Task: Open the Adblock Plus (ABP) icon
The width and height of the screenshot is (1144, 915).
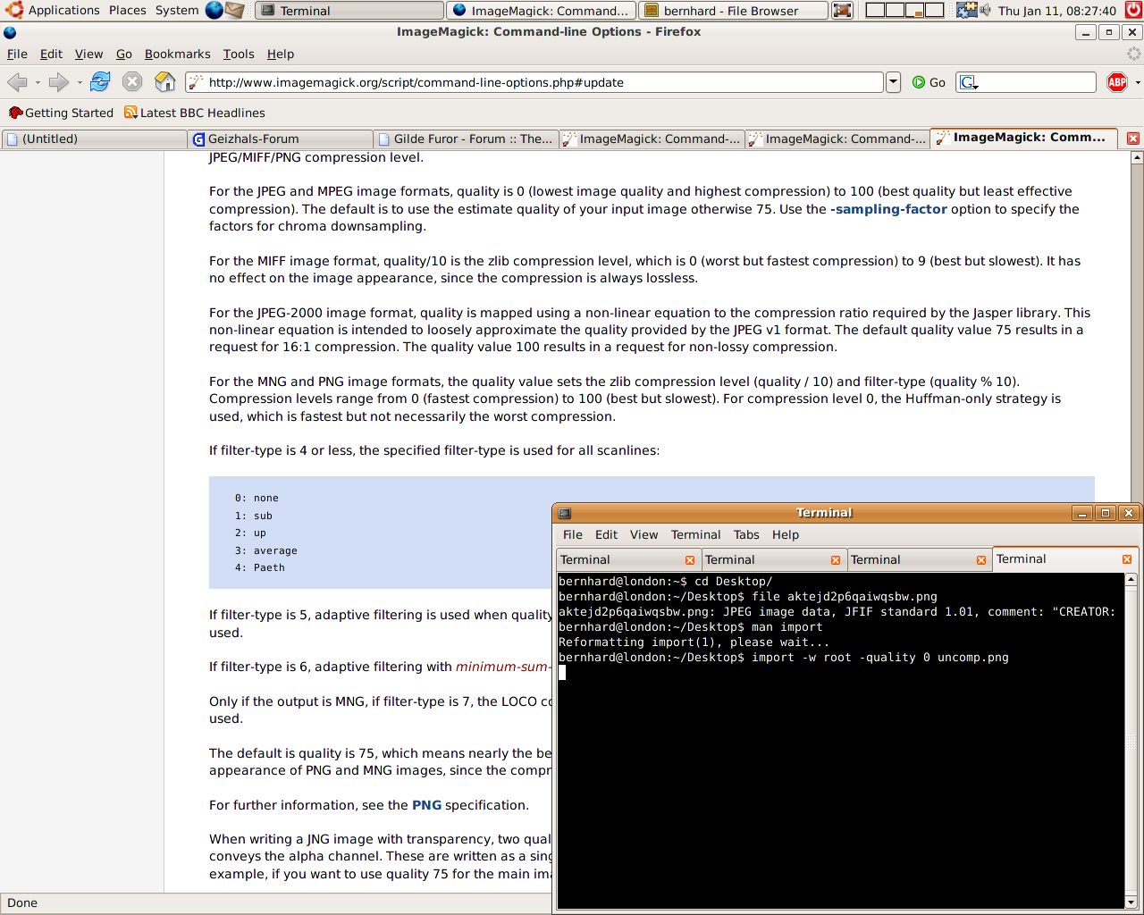Action: click(x=1117, y=82)
